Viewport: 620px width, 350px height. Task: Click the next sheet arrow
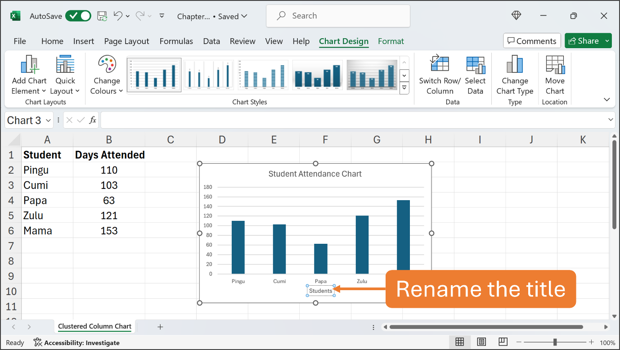[29, 327]
